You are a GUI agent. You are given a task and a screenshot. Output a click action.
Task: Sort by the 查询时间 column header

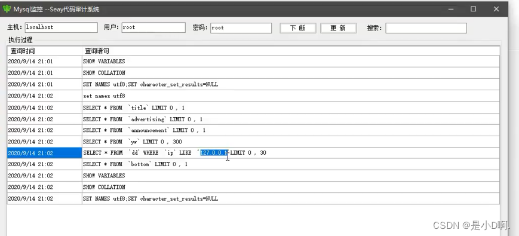(x=45, y=51)
